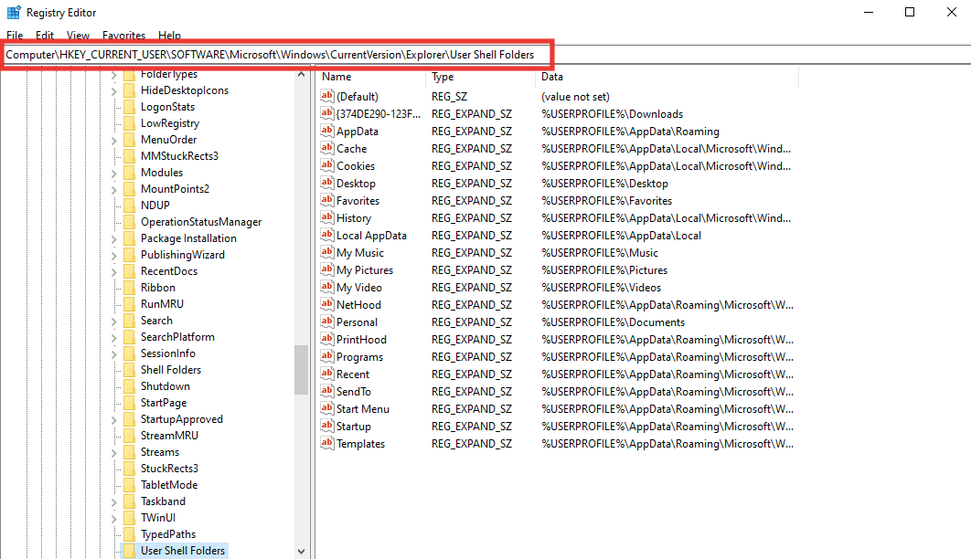Sort values by the Data column header

tap(667, 77)
